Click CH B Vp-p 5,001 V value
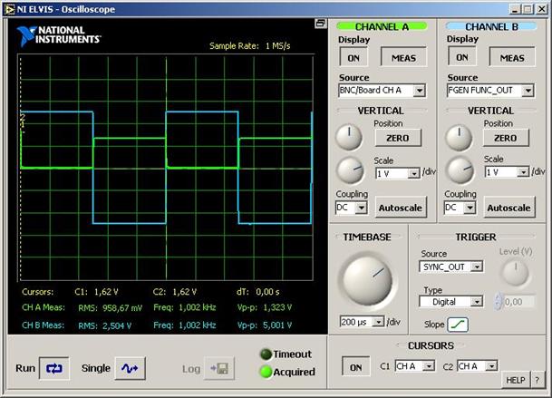Screen dimensions: 552x398 [x=277, y=325]
